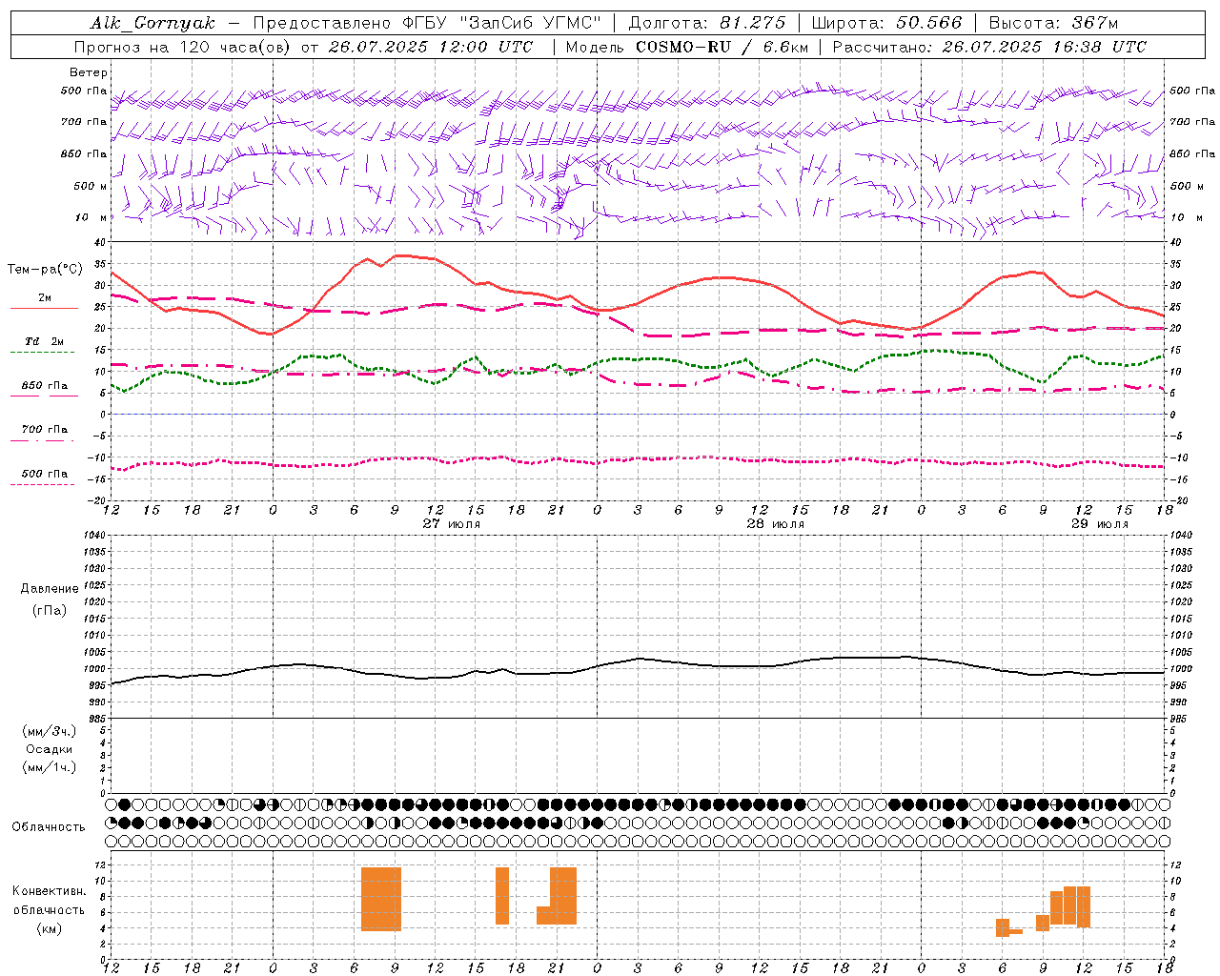The width and height of the screenshot is (1220, 976).
Task: Click the orange convective bar near 12h on 29 июля
Action: pyautogui.click(x=1084, y=906)
